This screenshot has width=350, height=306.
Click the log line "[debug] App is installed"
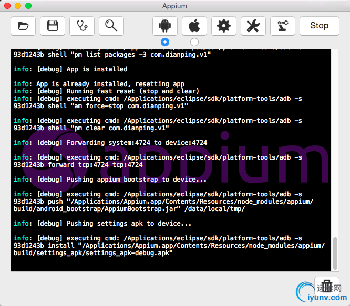[x=82, y=69]
